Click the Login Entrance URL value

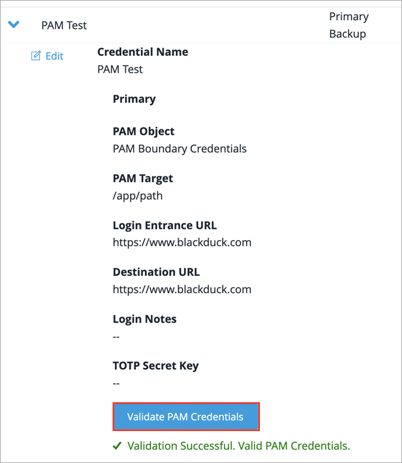point(182,243)
